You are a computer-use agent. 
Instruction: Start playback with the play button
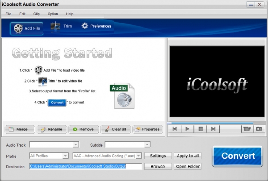(187, 129)
